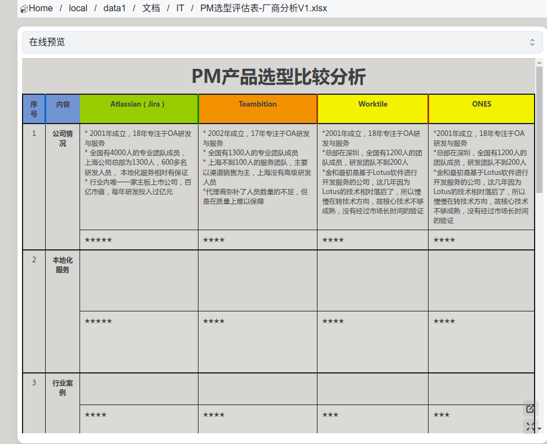Click the Home icon in breadcrumb

pos(24,9)
